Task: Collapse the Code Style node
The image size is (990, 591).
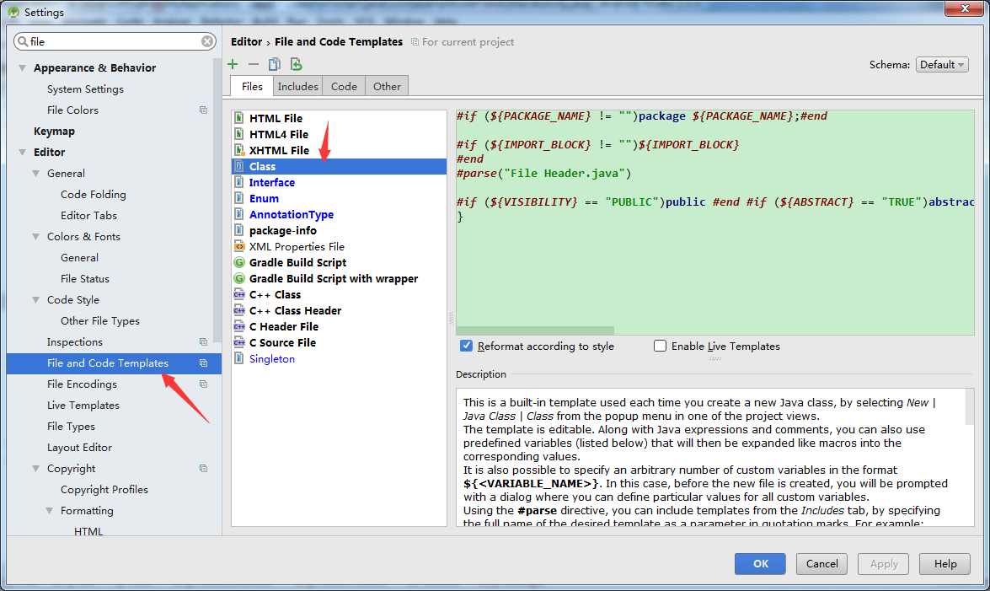Action: pyautogui.click(x=36, y=299)
